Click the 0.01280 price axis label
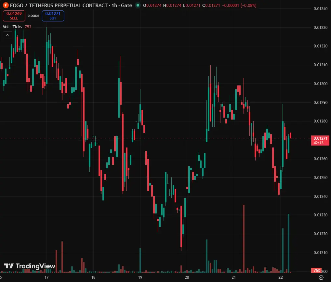 tap(321, 121)
